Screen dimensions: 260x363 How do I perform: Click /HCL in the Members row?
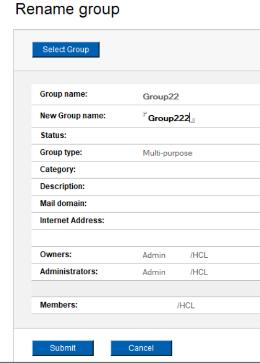point(186,305)
